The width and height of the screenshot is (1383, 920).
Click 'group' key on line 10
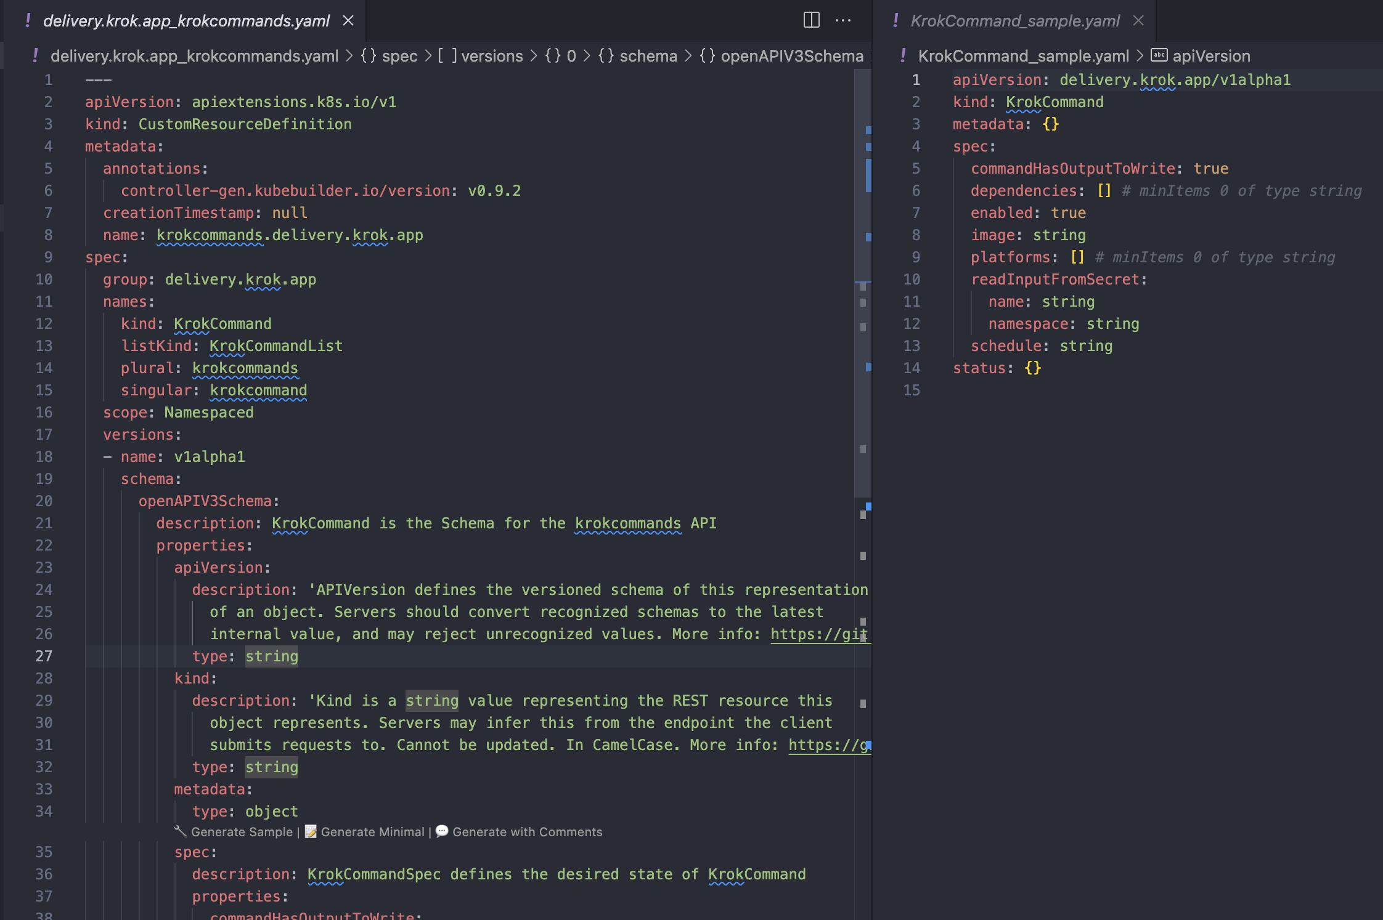(125, 280)
